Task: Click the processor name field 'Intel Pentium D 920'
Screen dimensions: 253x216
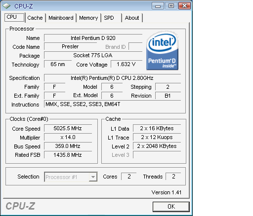Action: (93, 38)
